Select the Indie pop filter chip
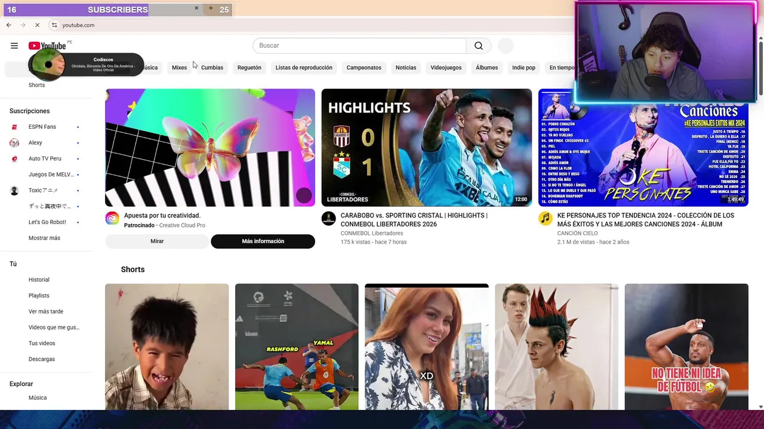 click(523, 68)
